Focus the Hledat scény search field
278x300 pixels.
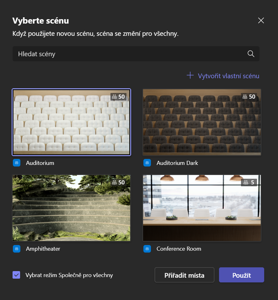pyautogui.click(x=136, y=54)
